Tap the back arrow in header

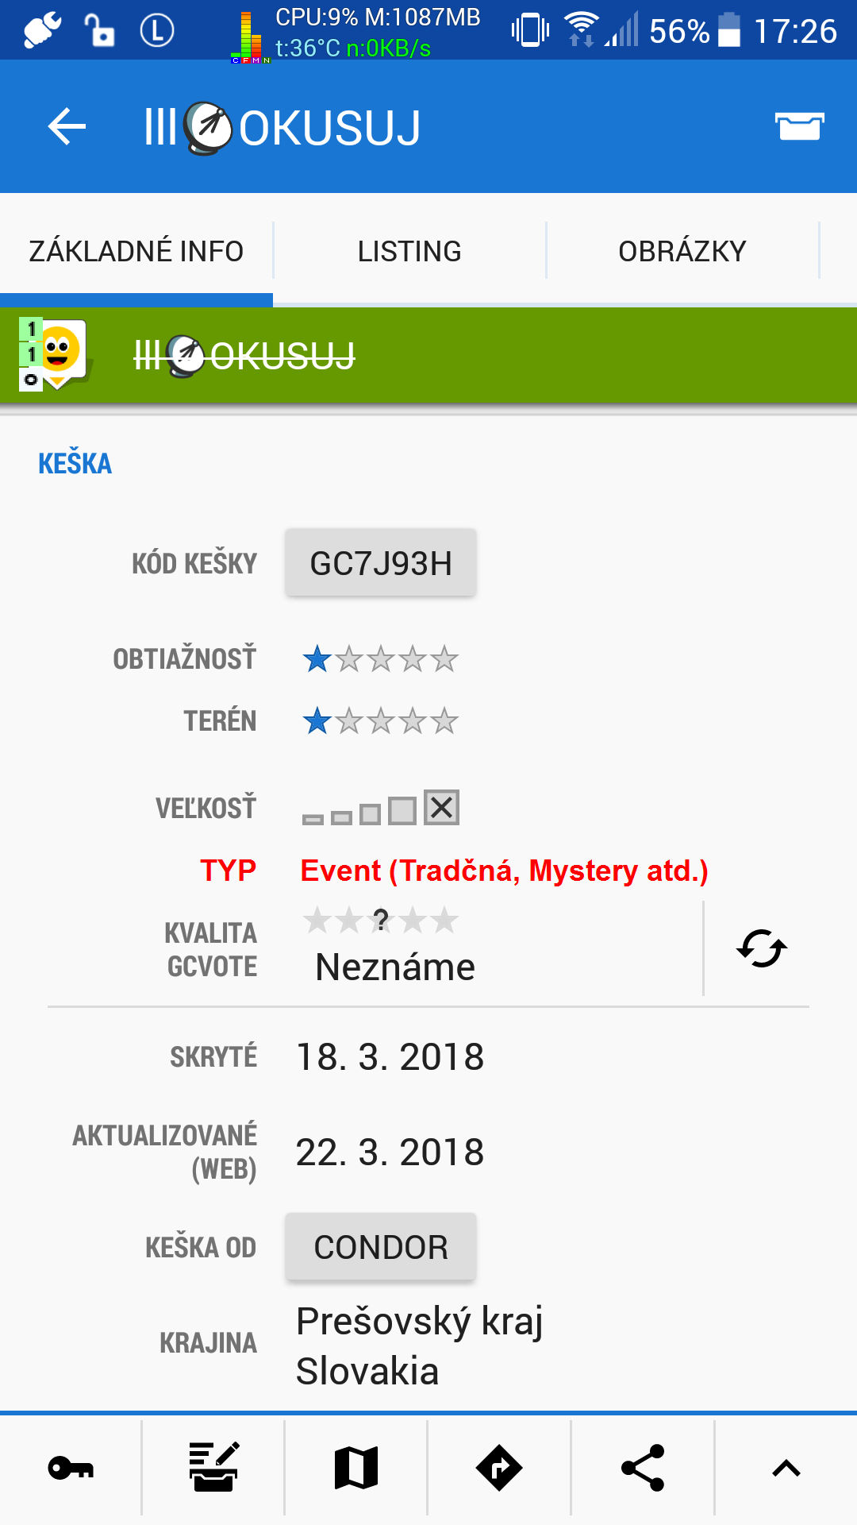(67, 126)
